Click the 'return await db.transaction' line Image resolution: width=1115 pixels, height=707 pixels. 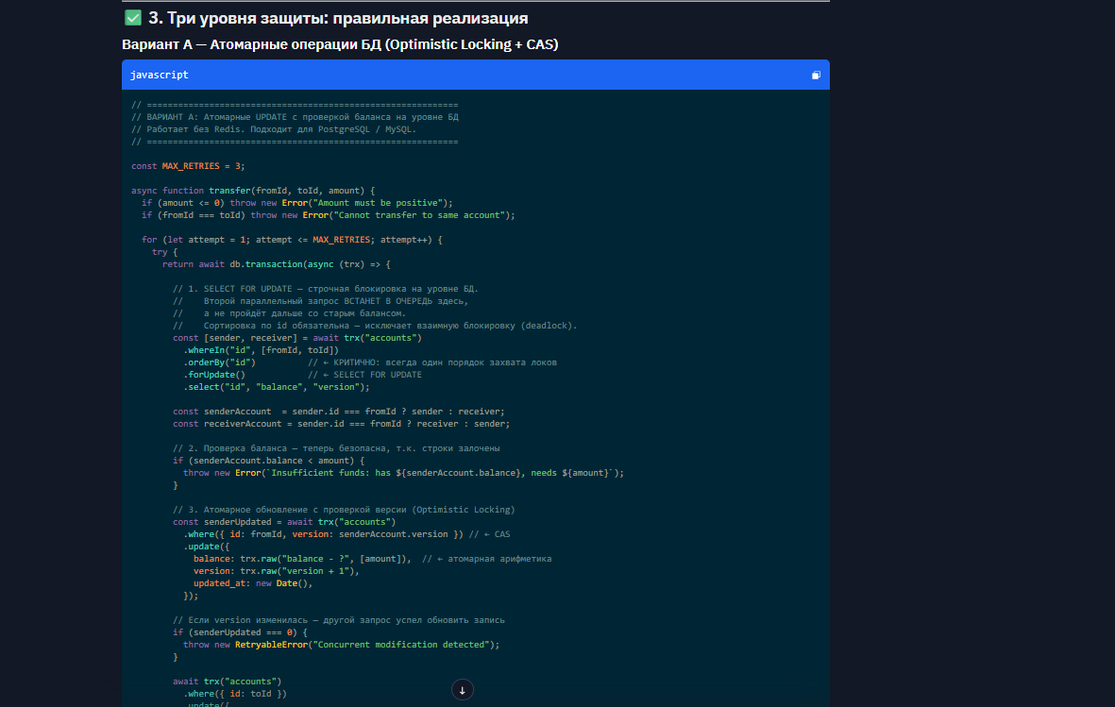276,264
